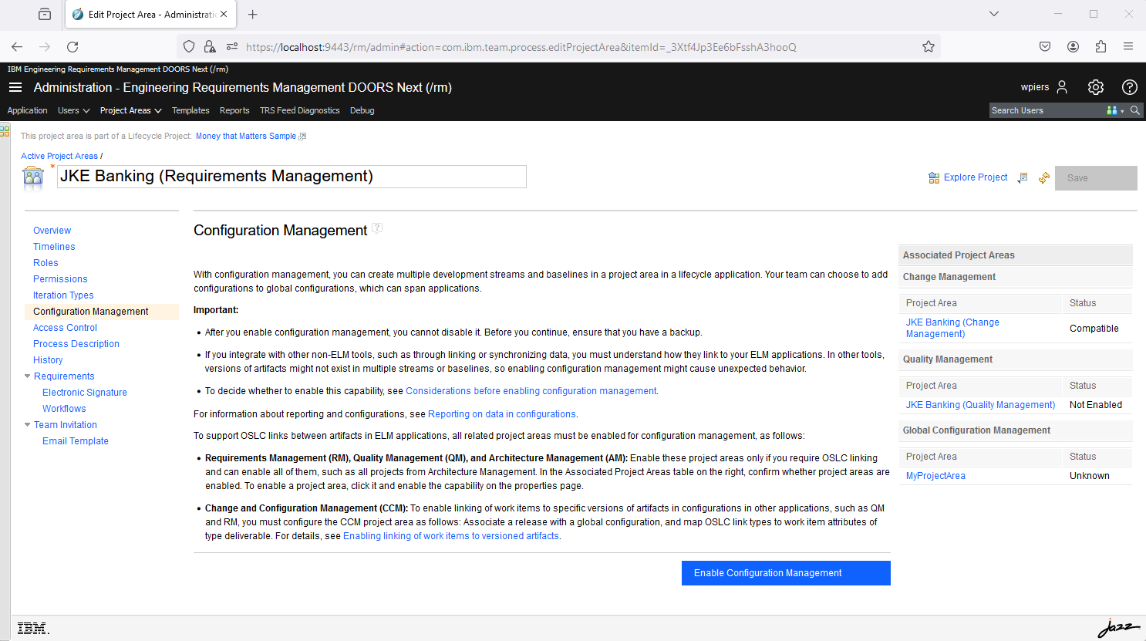The height and width of the screenshot is (641, 1146).
Task: Open the wpiers user profile icon
Action: [x=1062, y=87]
